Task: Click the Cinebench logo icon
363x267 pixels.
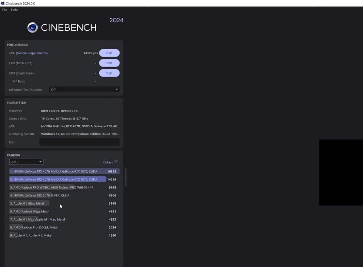Action: click(33, 27)
